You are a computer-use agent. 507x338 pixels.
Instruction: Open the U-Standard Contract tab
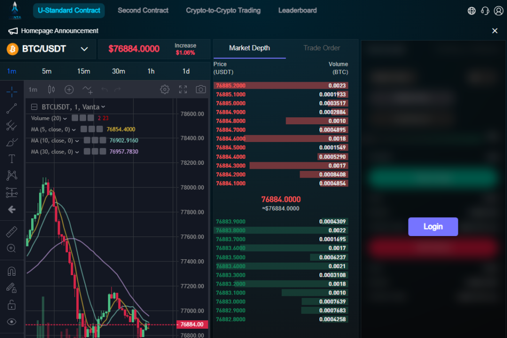pyautogui.click(x=69, y=11)
